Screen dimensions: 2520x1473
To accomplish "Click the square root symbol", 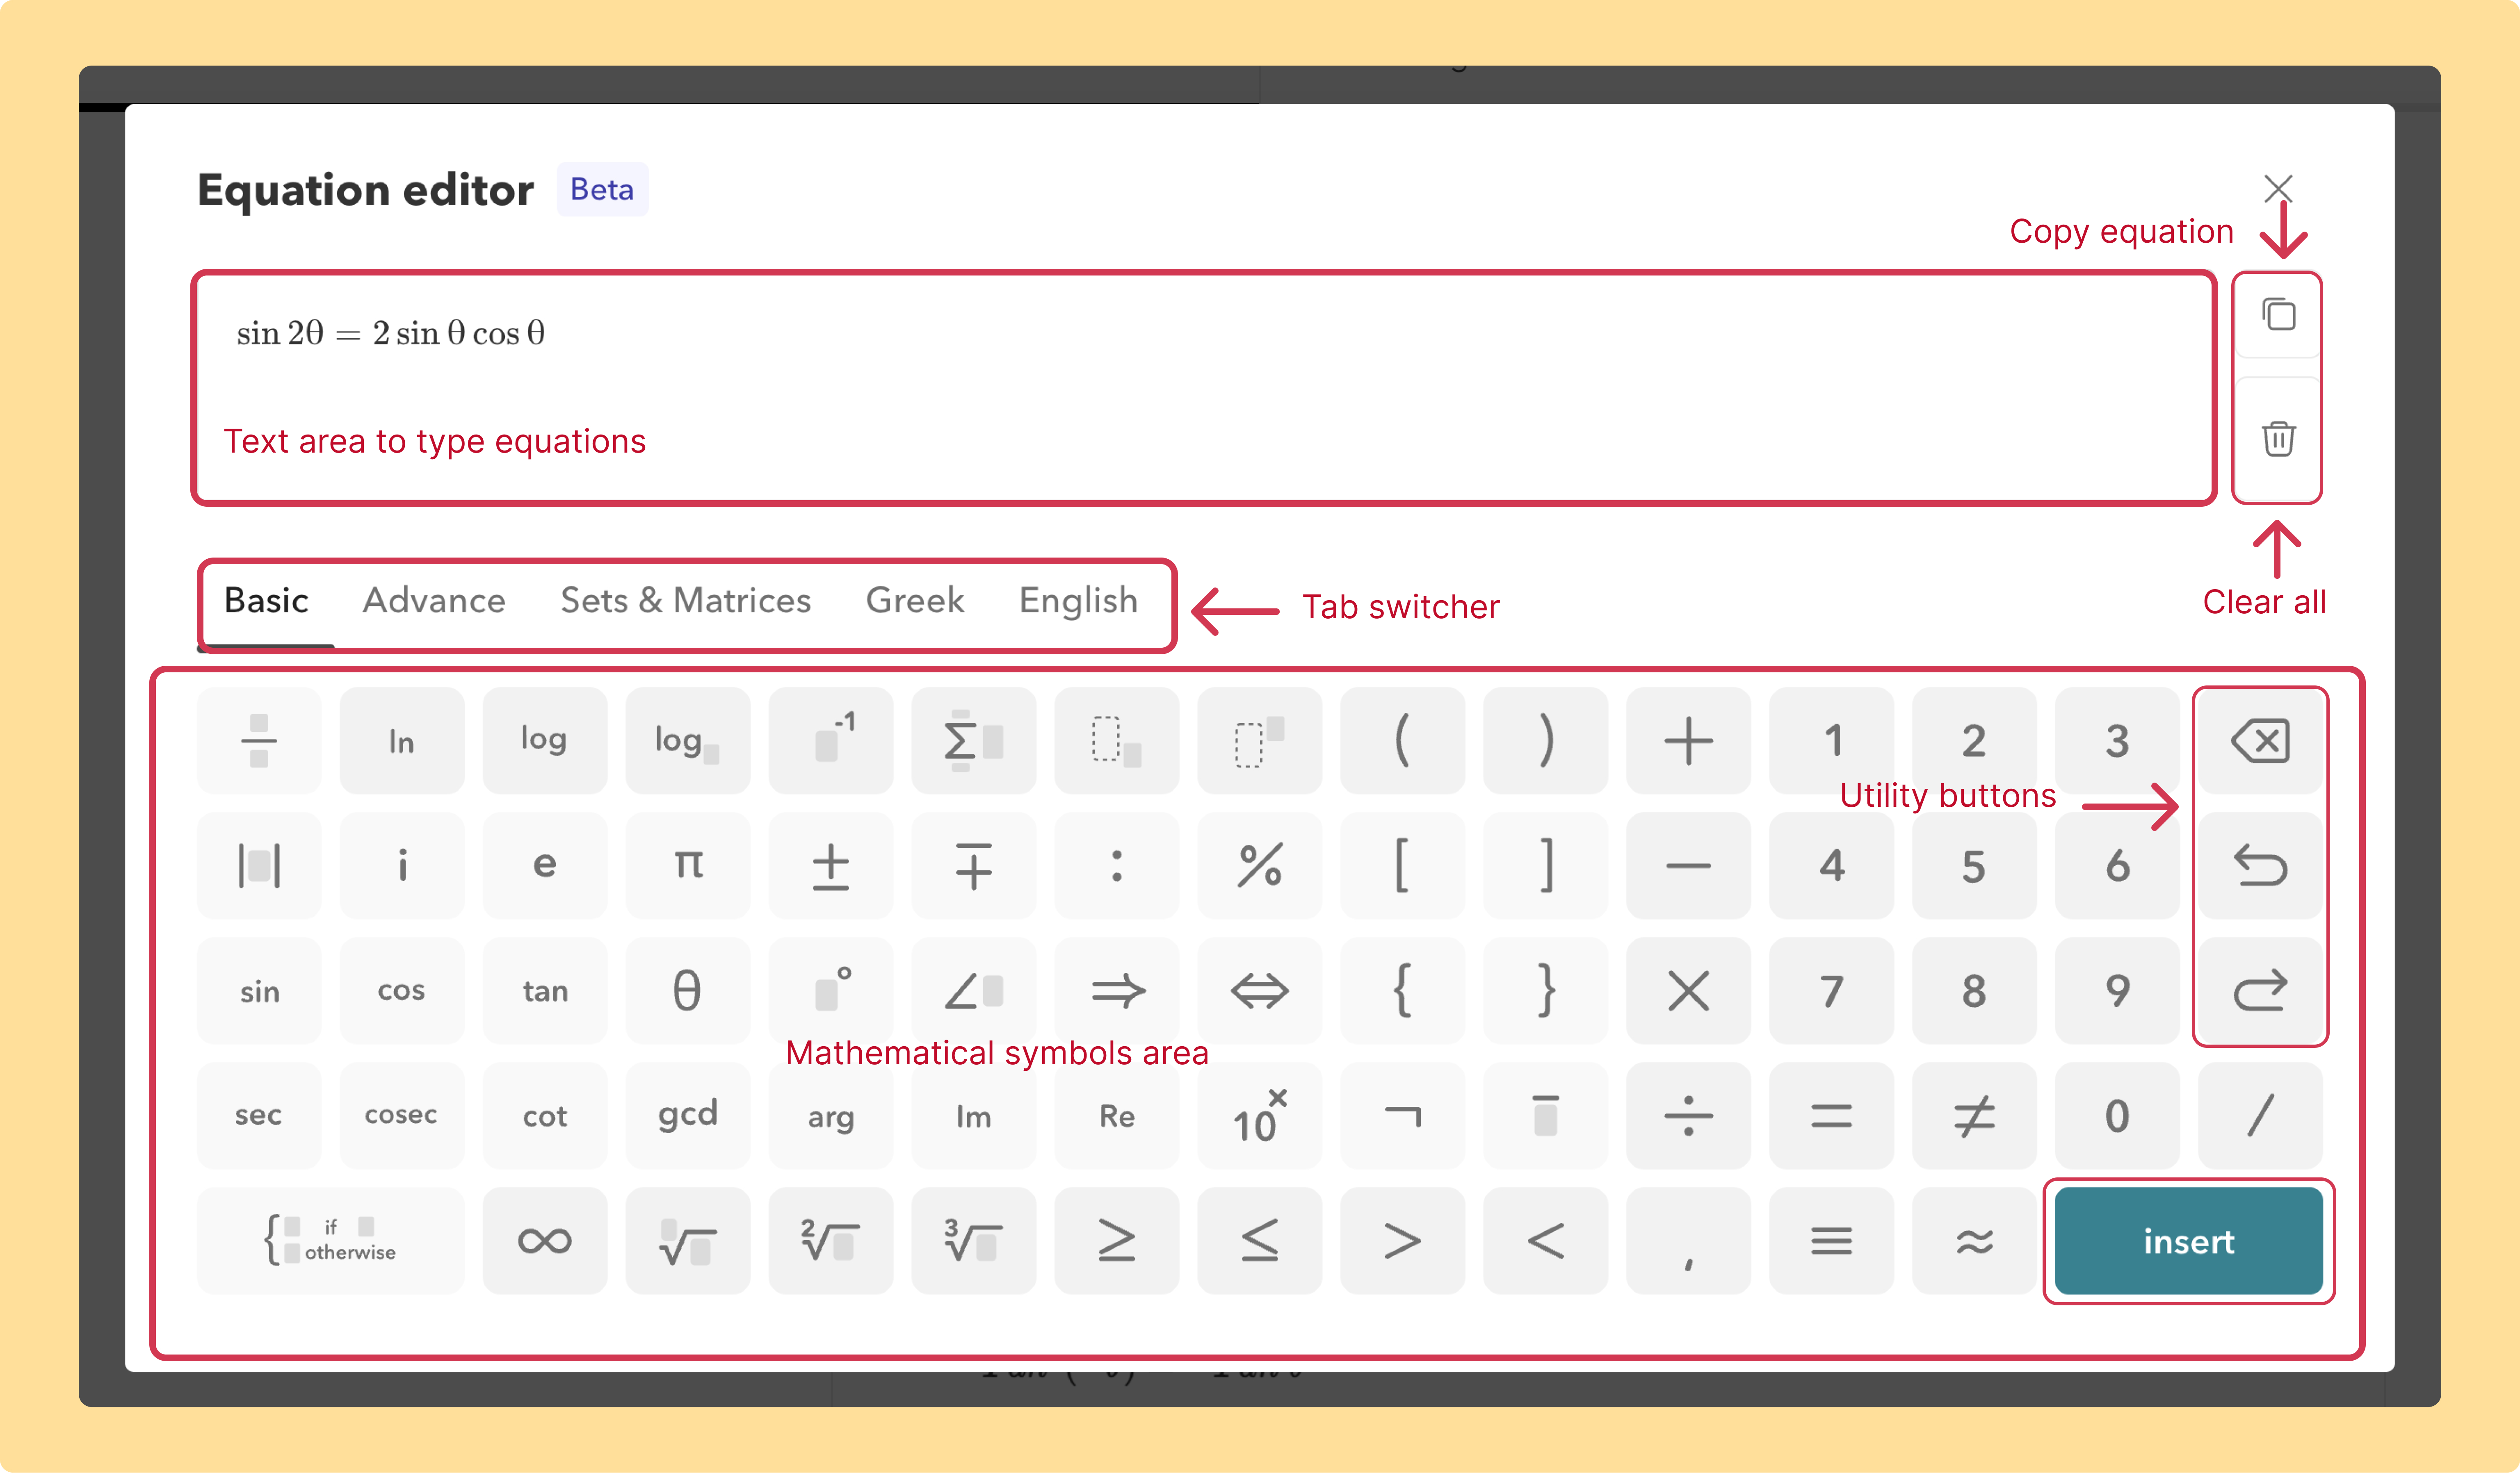I will 688,1241.
